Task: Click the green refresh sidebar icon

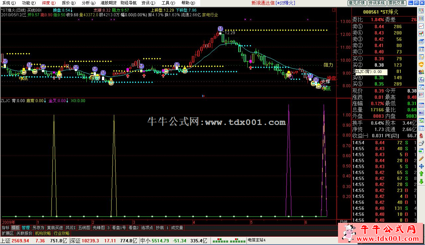Action: [x=421, y=120]
